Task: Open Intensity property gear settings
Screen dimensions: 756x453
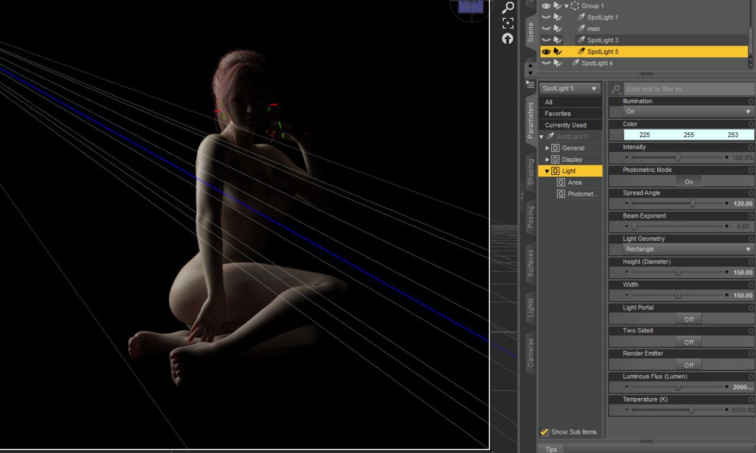Action: tap(751, 148)
